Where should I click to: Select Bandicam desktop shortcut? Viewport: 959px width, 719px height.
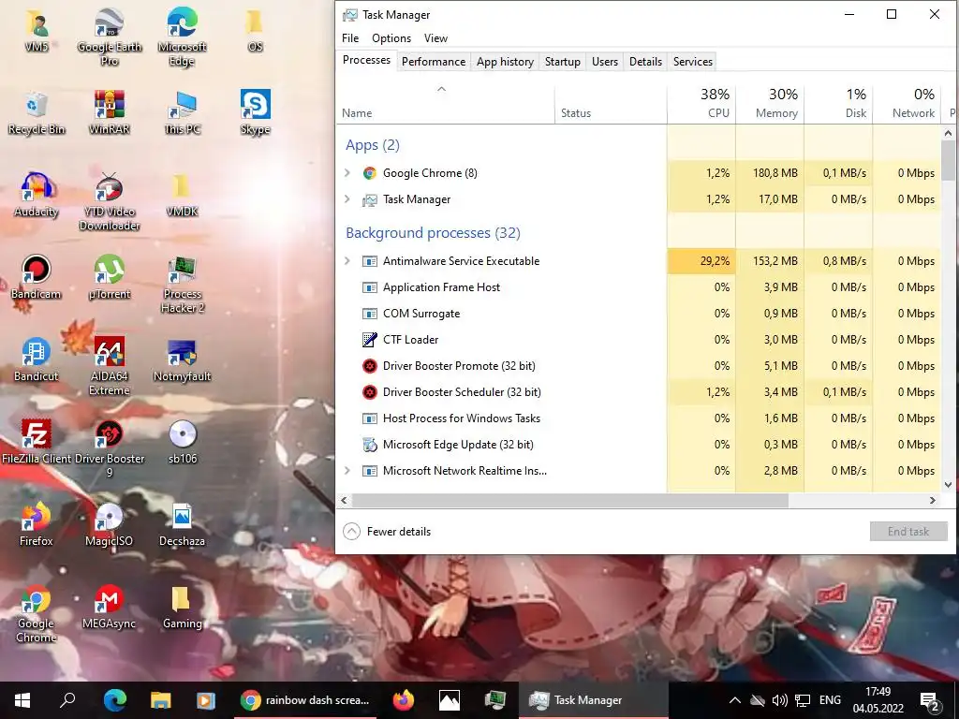37,277
